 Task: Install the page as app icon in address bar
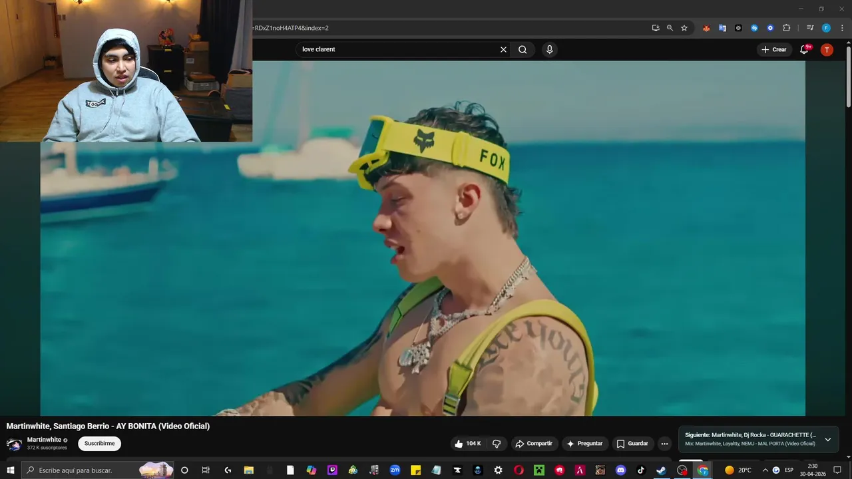(x=656, y=28)
